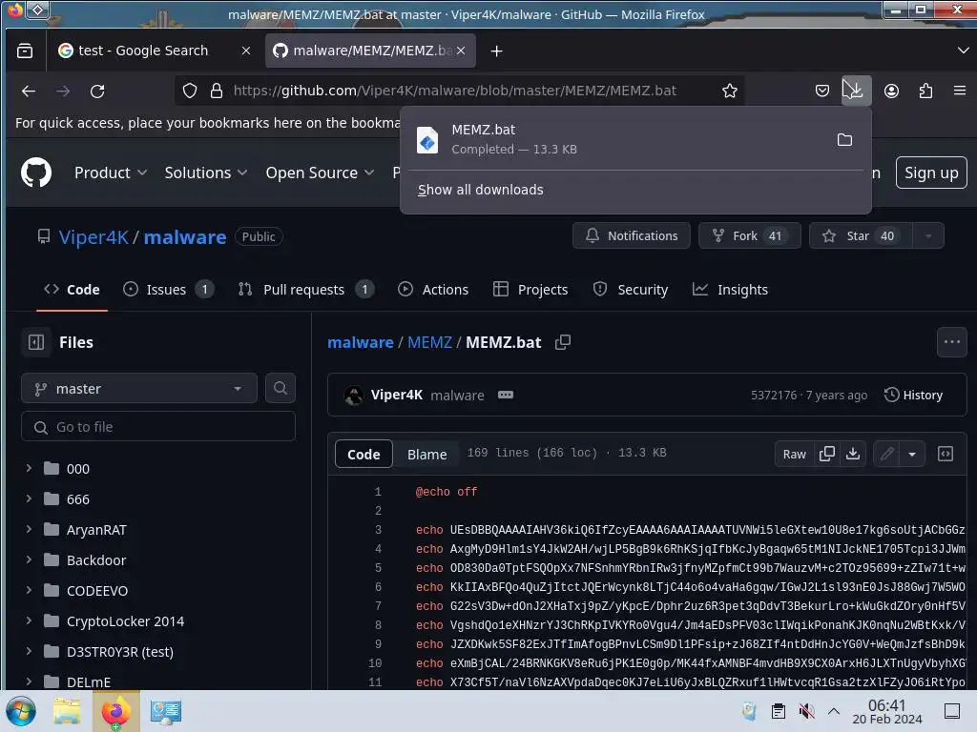Open the Security tab

pyautogui.click(x=630, y=290)
